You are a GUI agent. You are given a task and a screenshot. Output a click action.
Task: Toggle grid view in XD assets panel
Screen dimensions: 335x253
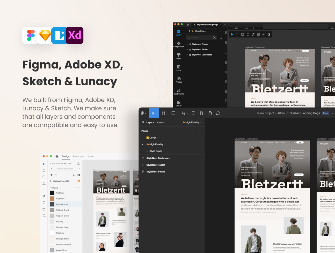pyautogui.click(x=79, y=175)
